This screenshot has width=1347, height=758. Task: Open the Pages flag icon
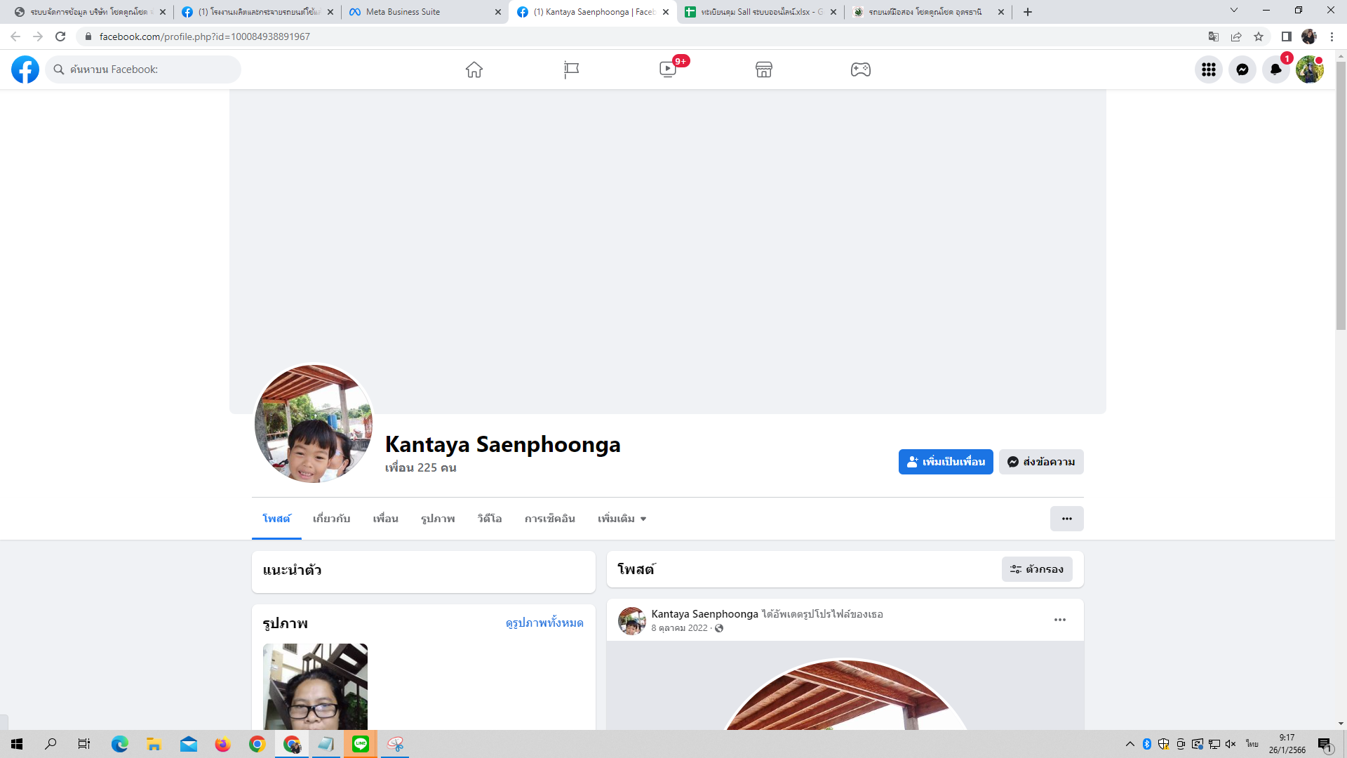(571, 69)
